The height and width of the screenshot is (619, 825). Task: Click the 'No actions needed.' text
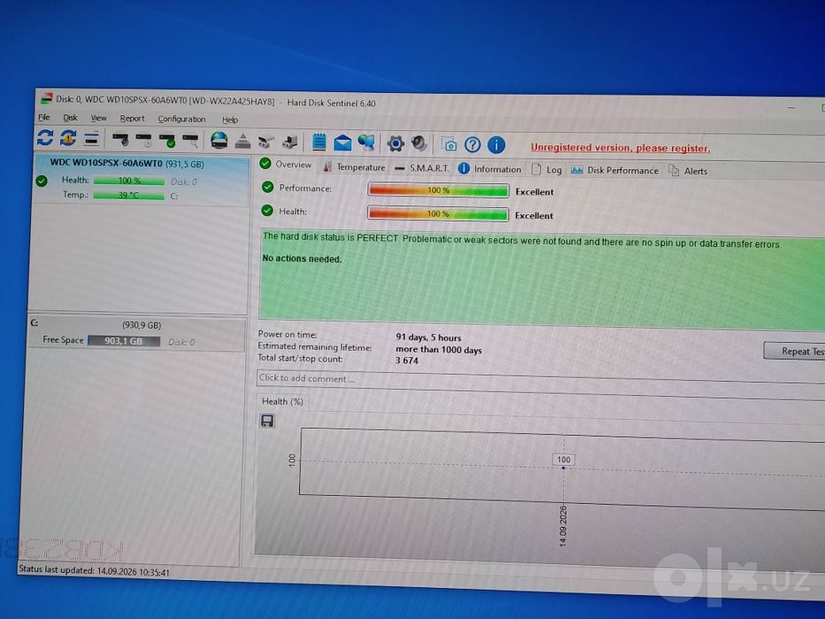pos(302,258)
